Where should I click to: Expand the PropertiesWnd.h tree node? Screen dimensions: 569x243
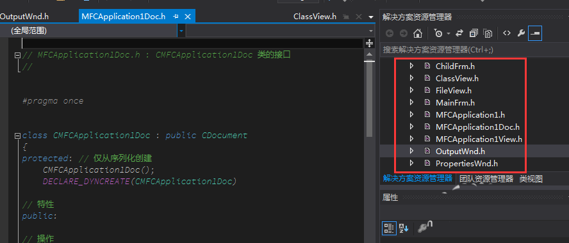[411, 163]
